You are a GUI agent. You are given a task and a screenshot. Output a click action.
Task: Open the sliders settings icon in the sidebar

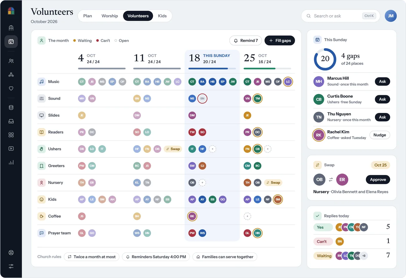(x=11, y=266)
